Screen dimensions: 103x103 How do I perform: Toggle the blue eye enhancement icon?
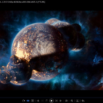tap(28, 101)
